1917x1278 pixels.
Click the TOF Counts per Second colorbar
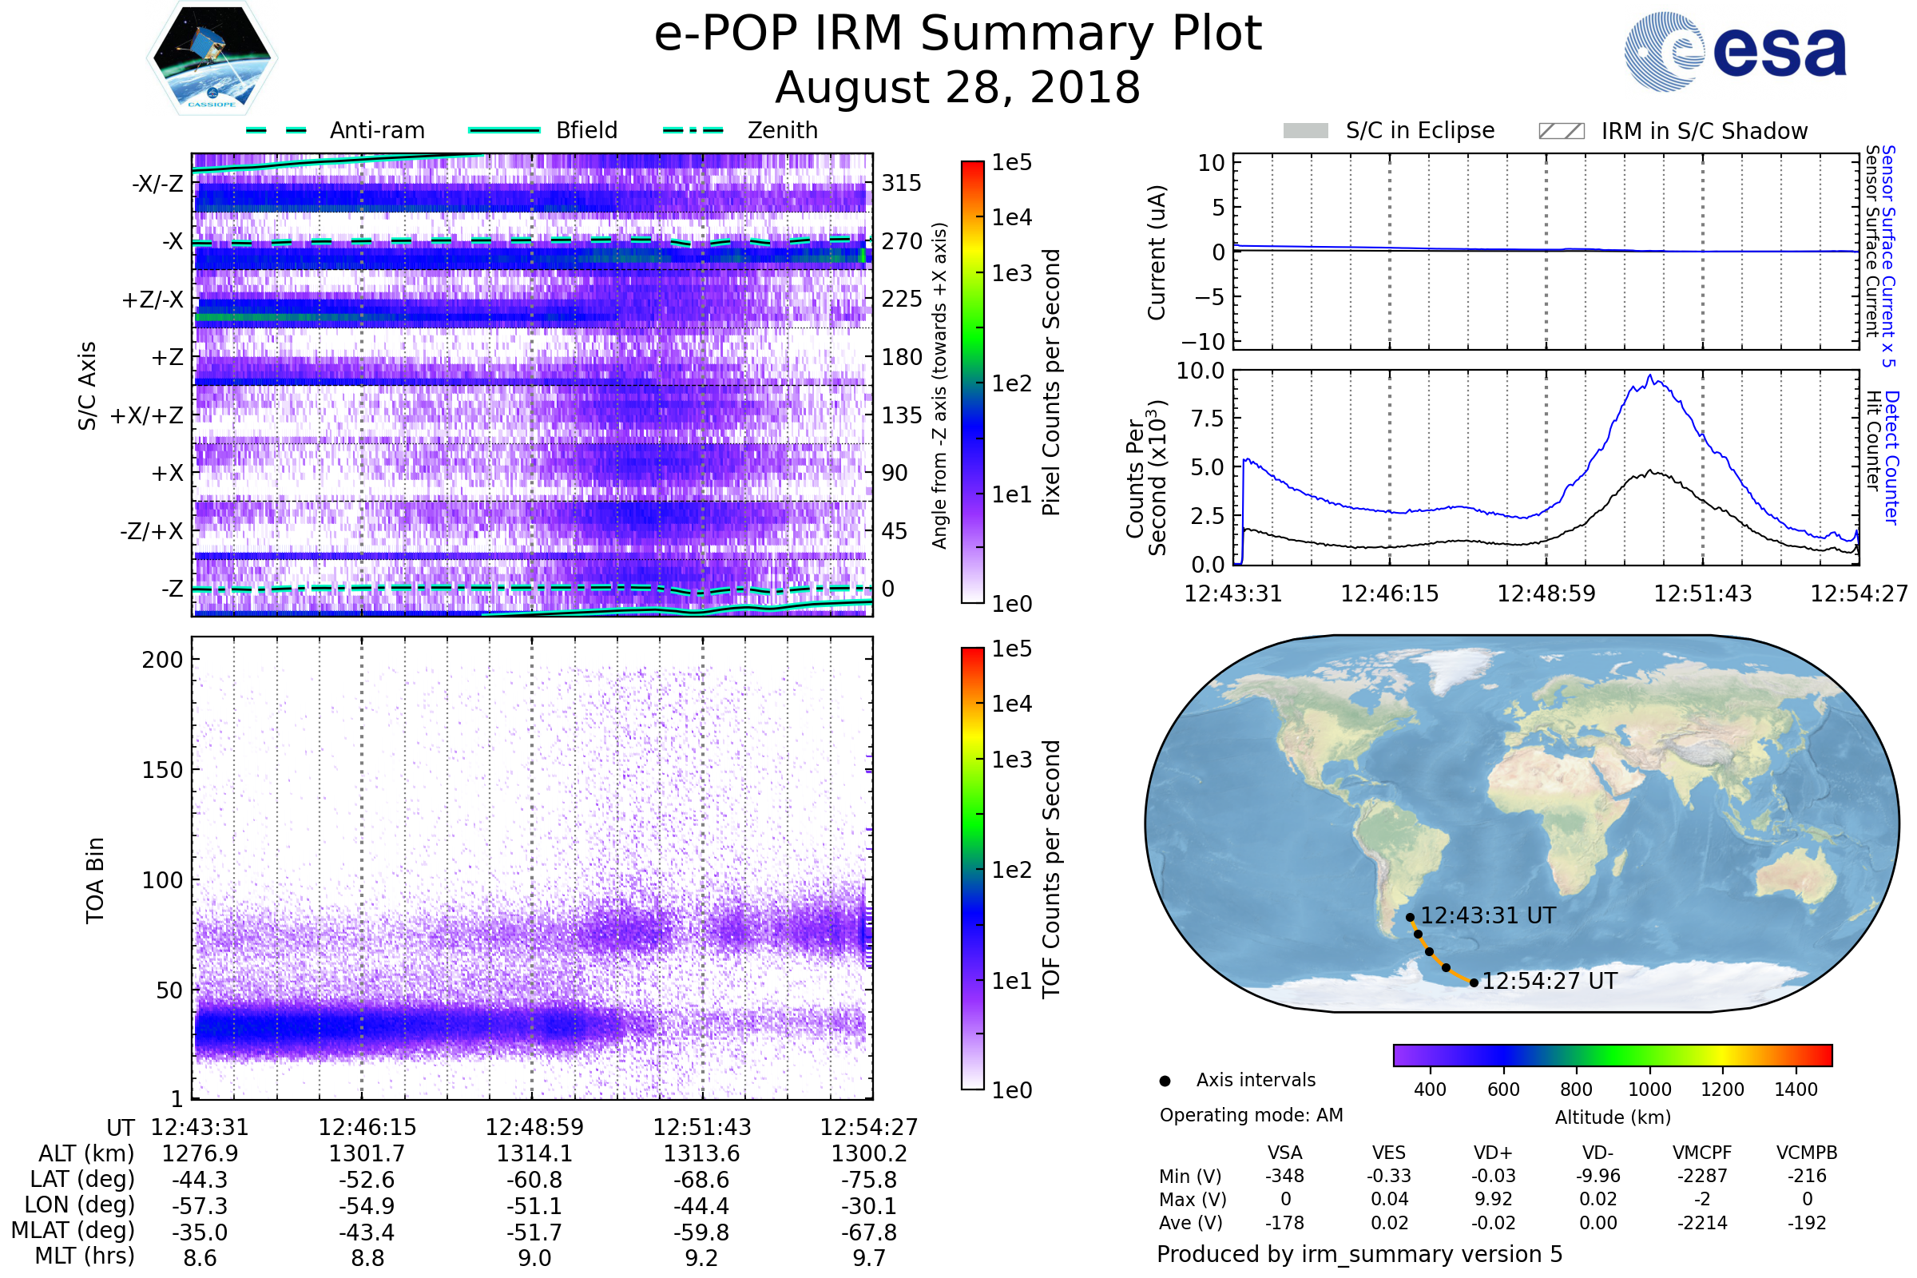point(972,868)
